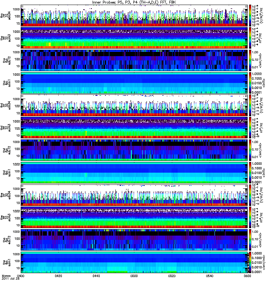The height and width of the screenshot is (286, 268).
Task: Click inside the the fff scm3 spectrogram panel
Action: pyautogui.click(x=134, y=217)
